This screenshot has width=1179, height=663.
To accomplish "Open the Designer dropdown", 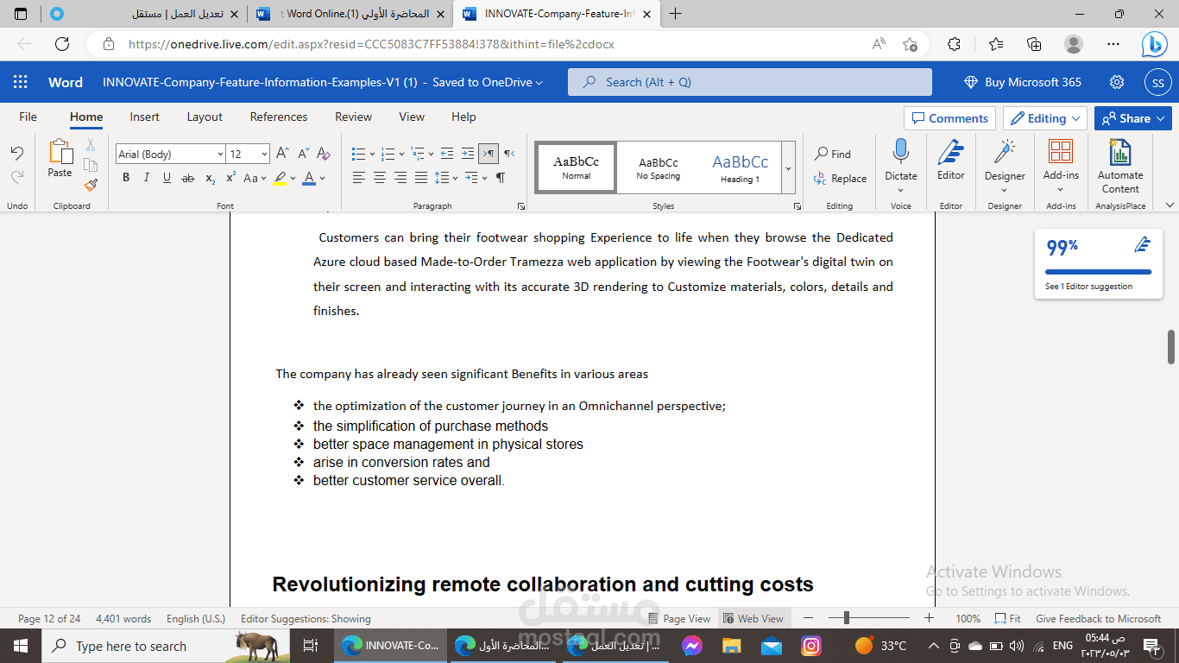I will [x=1005, y=165].
